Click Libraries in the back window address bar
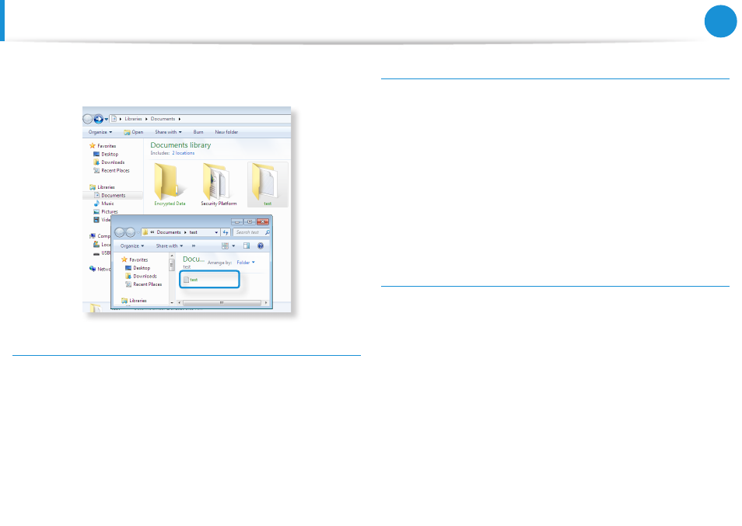Viewport: 742px width, 526px height. 133,119
